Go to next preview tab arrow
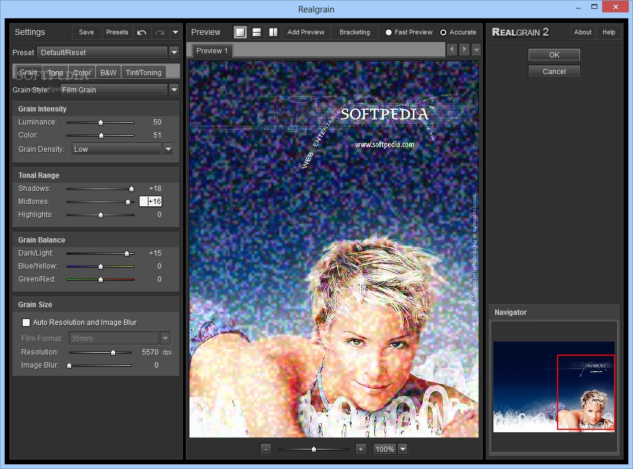633x469 pixels. 464,50
